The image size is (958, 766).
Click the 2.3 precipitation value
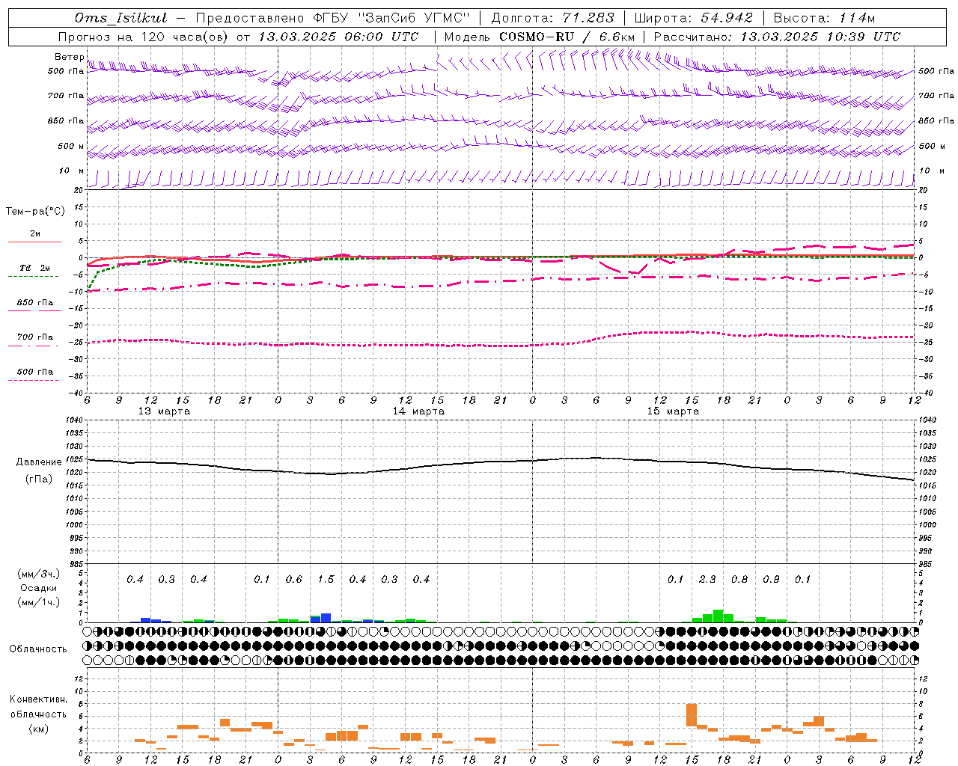tap(707, 580)
